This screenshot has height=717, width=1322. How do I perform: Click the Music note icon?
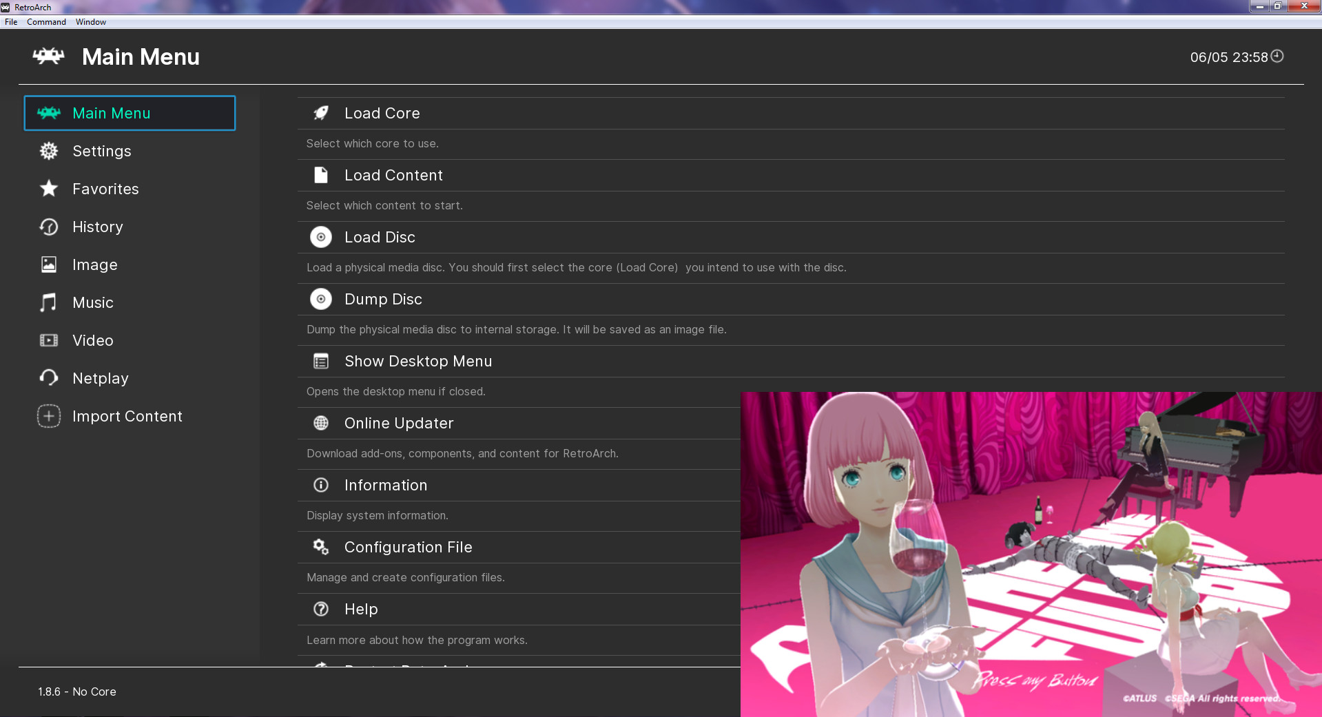tap(48, 302)
